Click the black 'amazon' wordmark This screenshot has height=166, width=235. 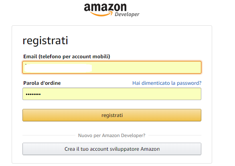105,7
